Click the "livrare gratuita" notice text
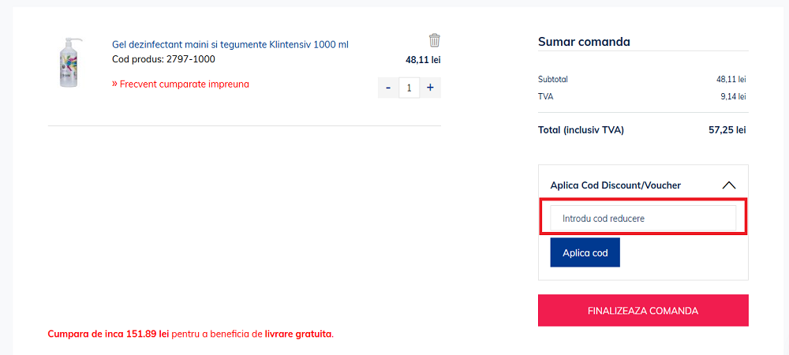The image size is (789, 355). click(298, 334)
